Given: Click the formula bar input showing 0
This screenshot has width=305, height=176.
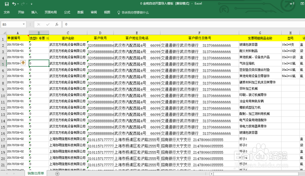Looking at the screenshot, I should tap(184, 24).
